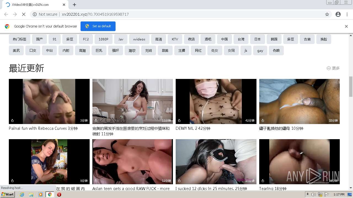Image resolution: width=353 pixels, height=198 pixels.
Task: Click the Chrome taskbar icon
Action: coord(50,194)
